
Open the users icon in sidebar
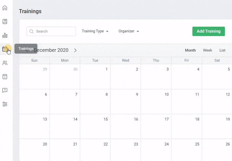pos(5,63)
